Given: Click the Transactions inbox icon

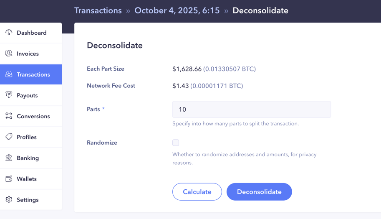Looking at the screenshot, I should coord(9,74).
